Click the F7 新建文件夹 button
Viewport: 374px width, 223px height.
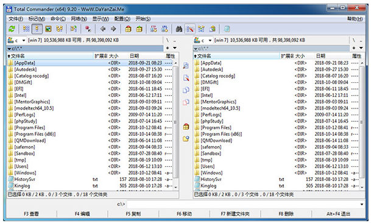[235, 214]
